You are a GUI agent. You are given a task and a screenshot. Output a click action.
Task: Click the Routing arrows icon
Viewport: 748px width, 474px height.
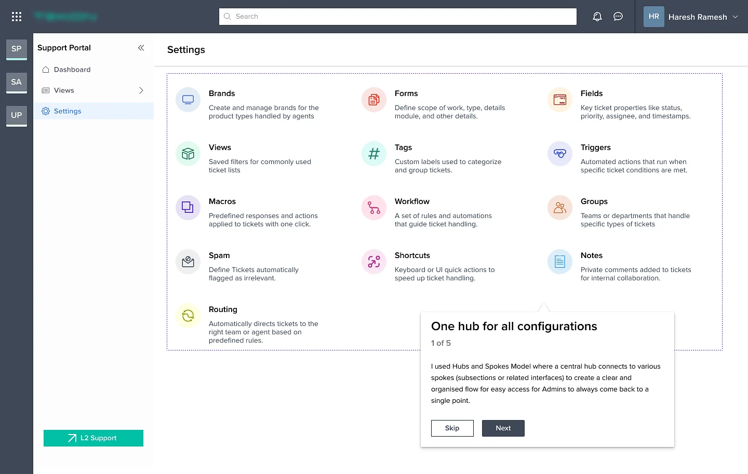(x=188, y=316)
